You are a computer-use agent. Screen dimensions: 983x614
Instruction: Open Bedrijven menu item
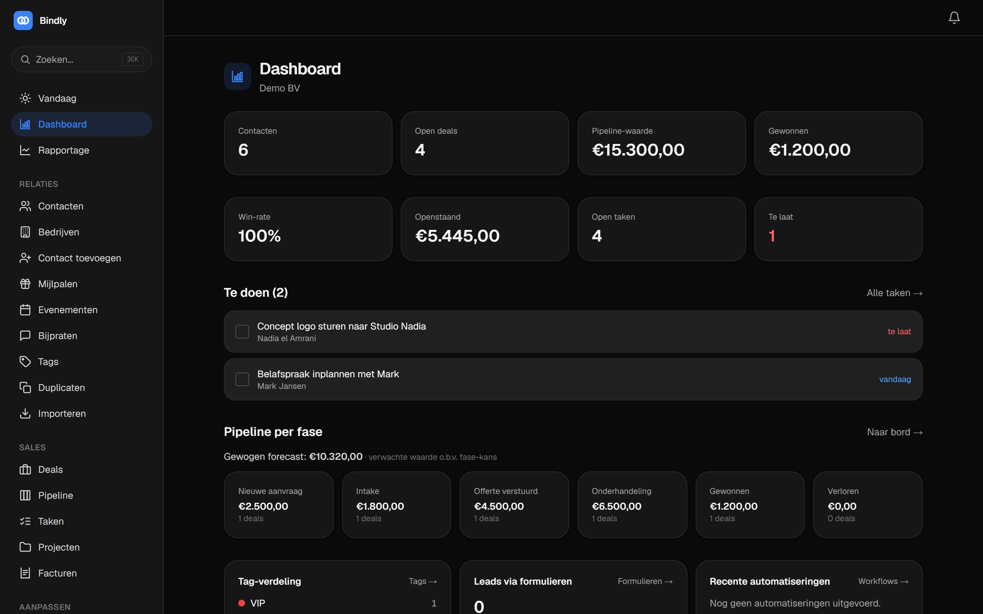pos(82,232)
